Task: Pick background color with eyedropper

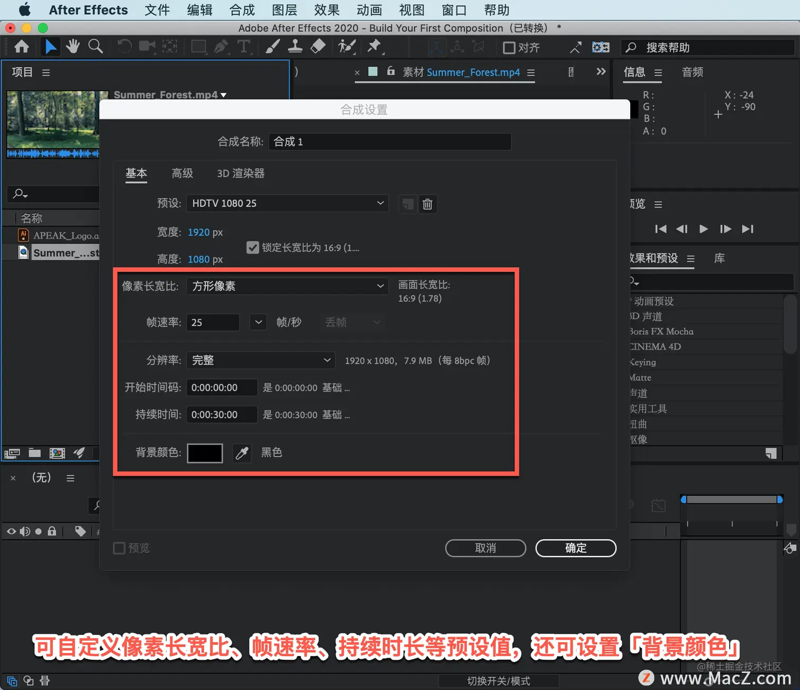Action: pyautogui.click(x=242, y=453)
